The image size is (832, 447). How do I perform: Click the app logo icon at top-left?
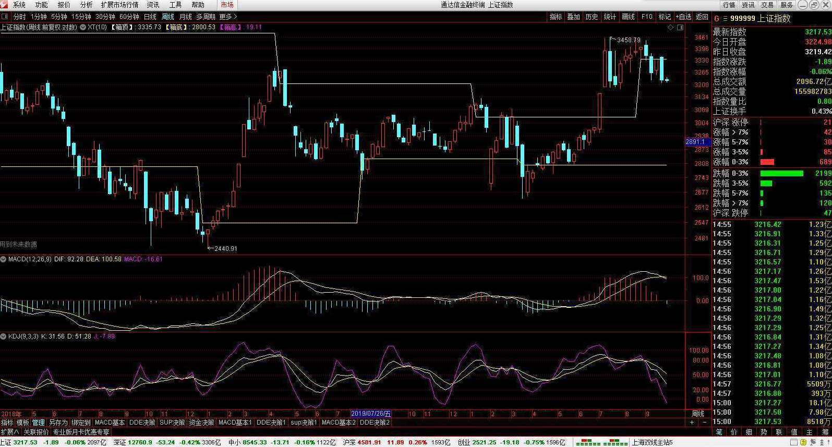pyautogui.click(x=5, y=5)
